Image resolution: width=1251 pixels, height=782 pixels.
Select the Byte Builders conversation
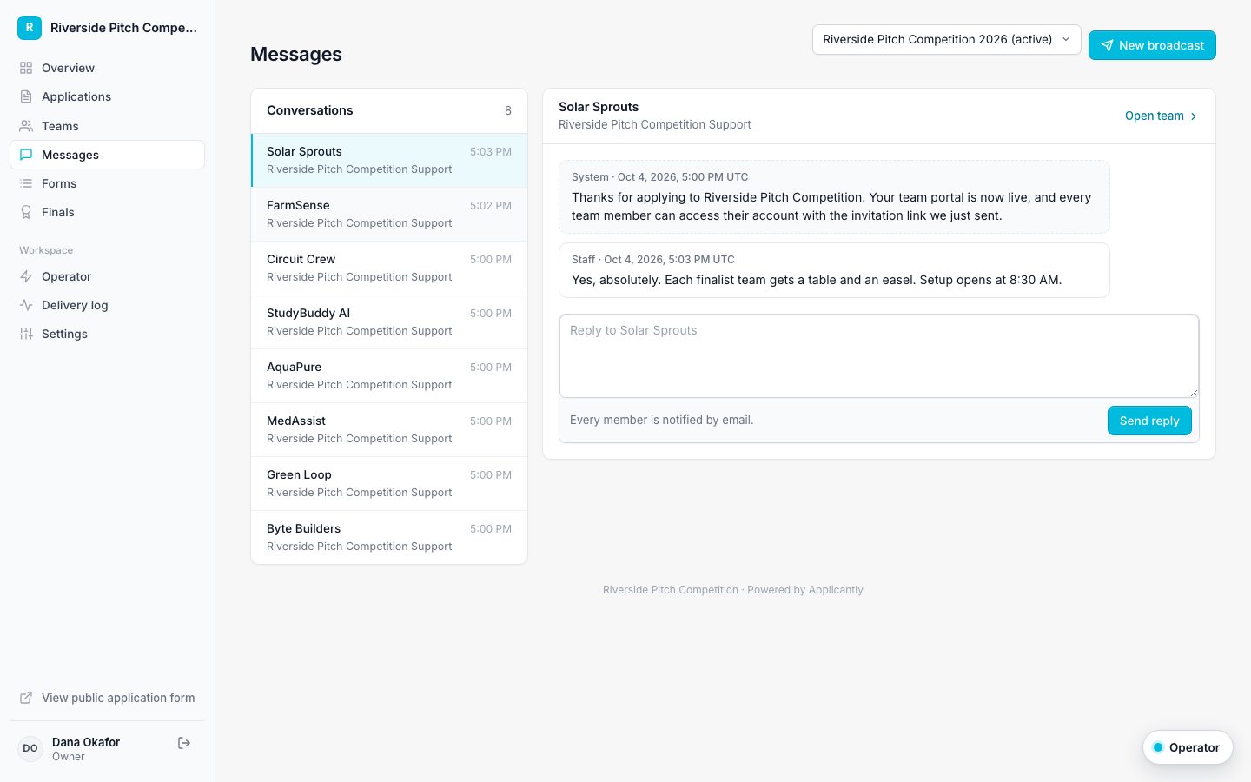click(389, 537)
